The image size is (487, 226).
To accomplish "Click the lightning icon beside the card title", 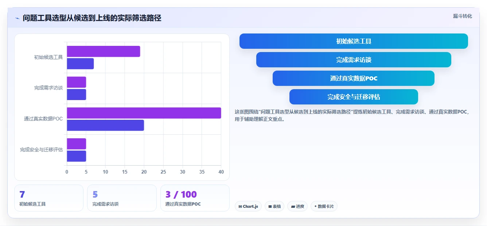I will pos(17,18).
